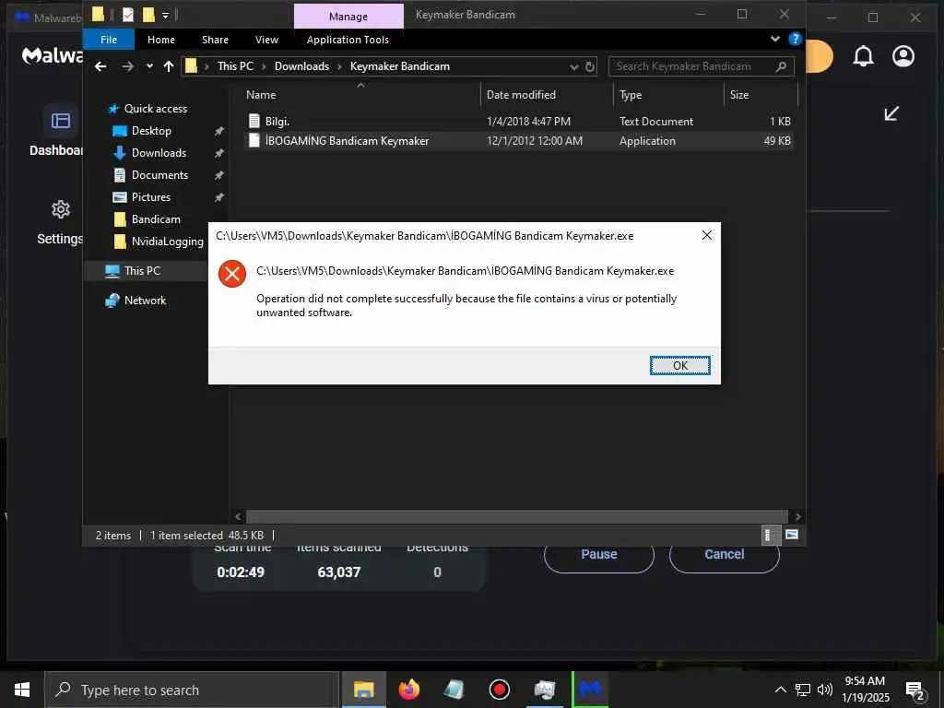Click OK in the virus warning dialog
Screen dimensions: 944x708
click(x=679, y=365)
